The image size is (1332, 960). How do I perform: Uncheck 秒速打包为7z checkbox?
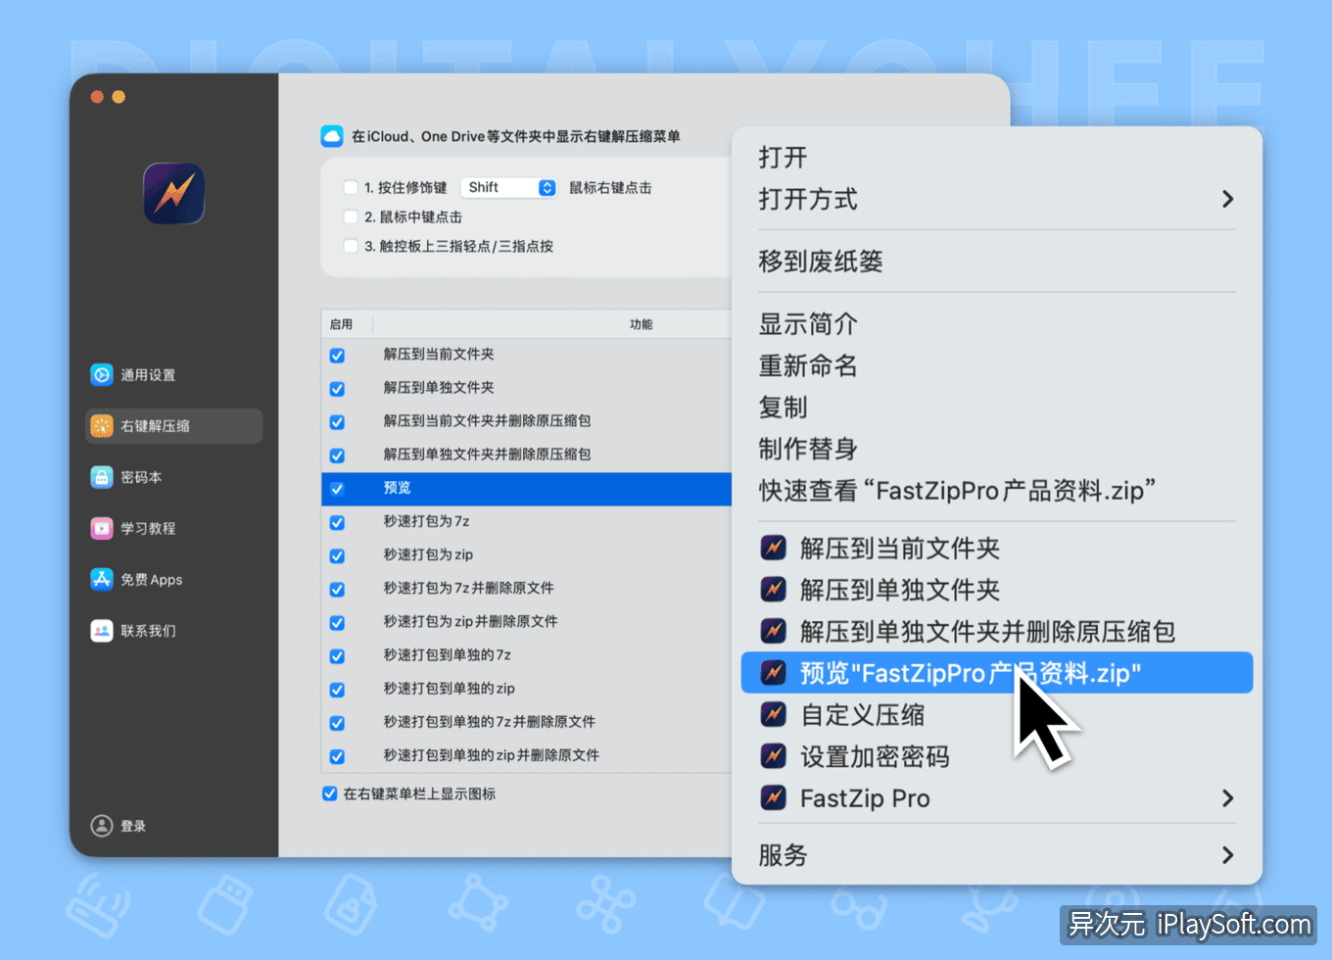click(337, 522)
